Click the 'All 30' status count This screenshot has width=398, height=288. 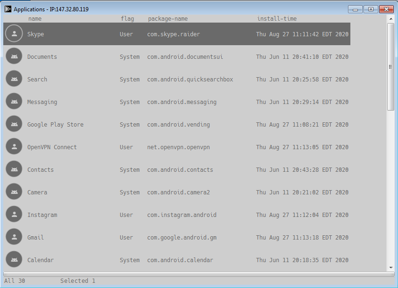click(15, 280)
